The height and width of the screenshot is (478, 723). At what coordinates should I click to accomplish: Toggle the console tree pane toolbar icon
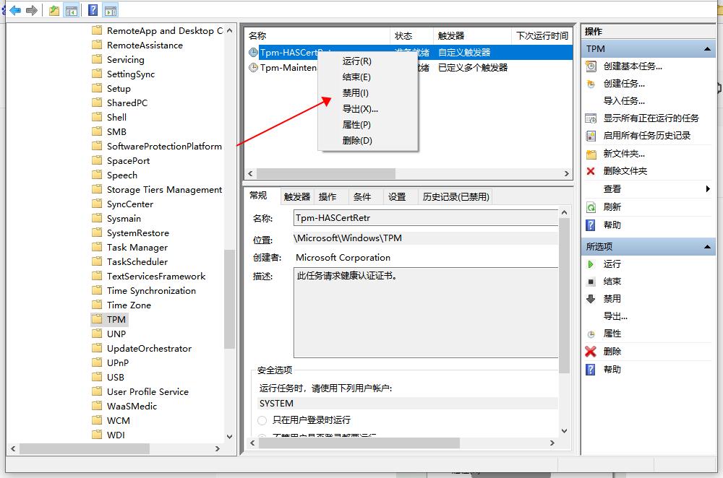pos(71,10)
